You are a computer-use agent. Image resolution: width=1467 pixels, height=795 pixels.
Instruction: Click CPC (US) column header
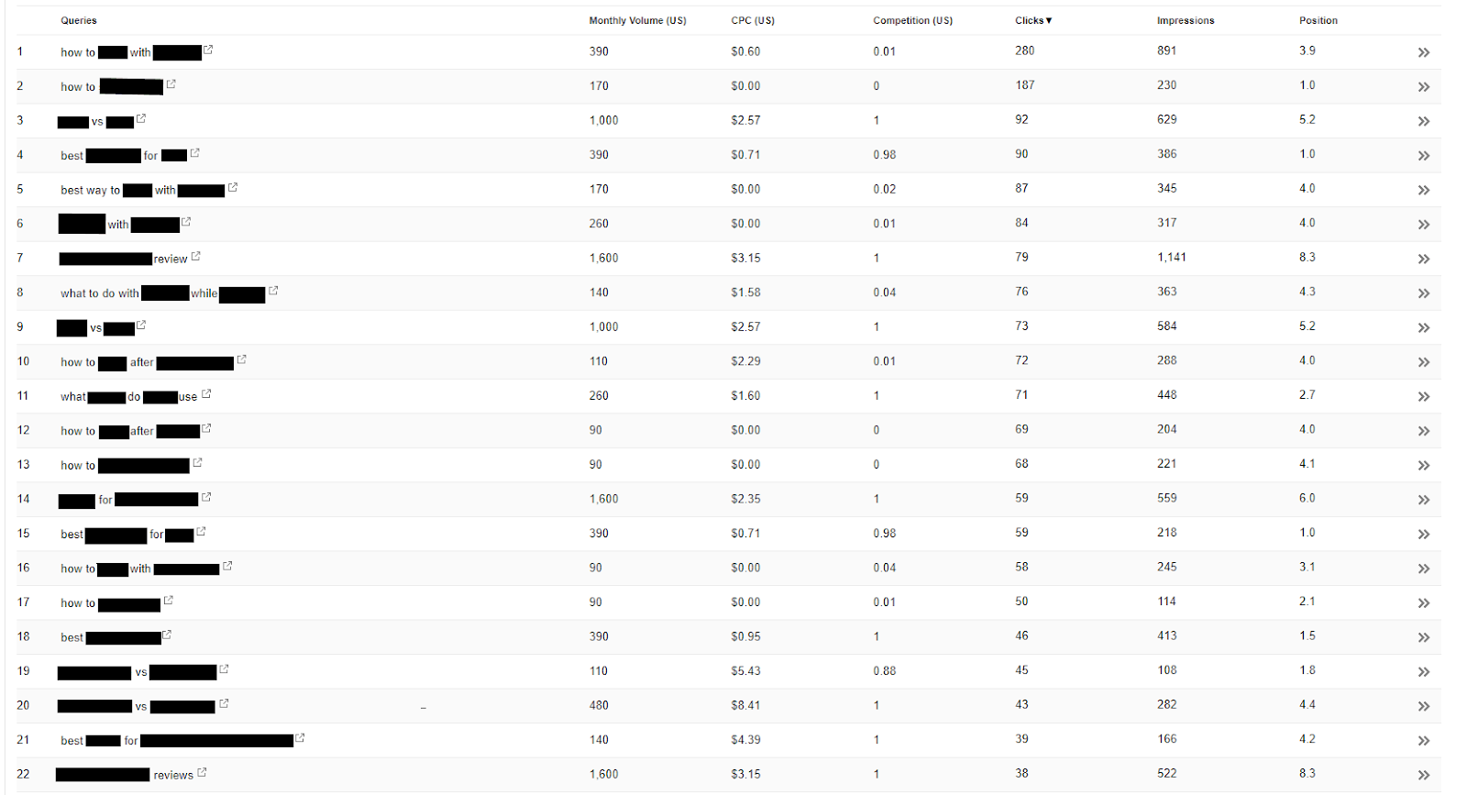tap(753, 20)
